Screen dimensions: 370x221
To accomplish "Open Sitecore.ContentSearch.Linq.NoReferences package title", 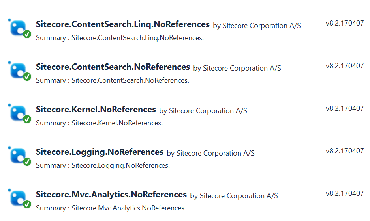I will (x=122, y=24).
